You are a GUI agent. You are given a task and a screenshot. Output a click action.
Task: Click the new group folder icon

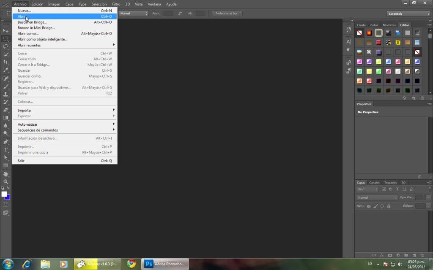[406, 255]
